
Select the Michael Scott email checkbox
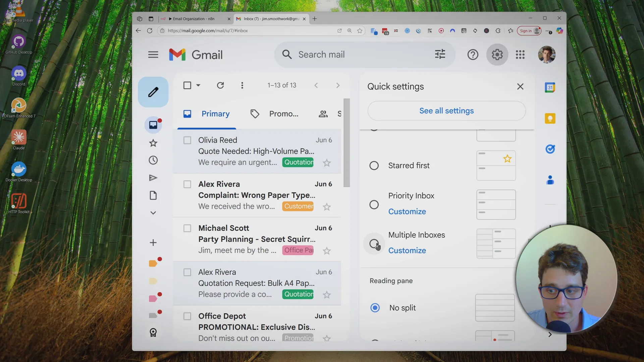click(x=187, y=228)
